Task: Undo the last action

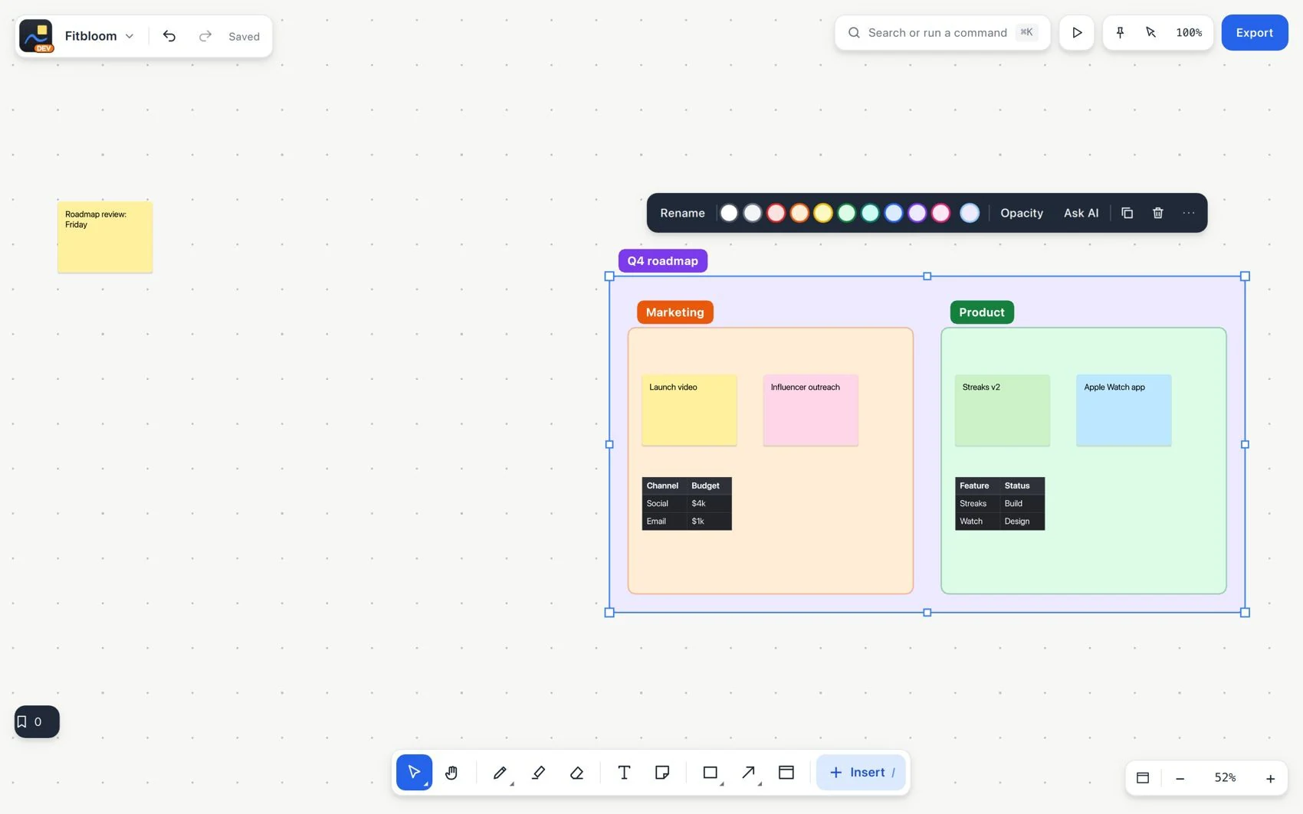Action: [169, 36]
